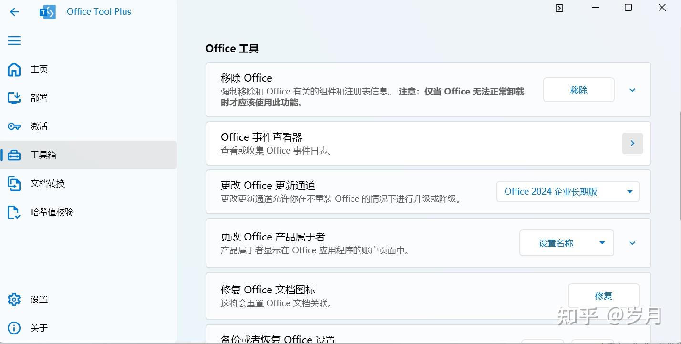The image size is (681, 344).
Task: Click the home icon beside 主页
Action: tap(14, 69)
